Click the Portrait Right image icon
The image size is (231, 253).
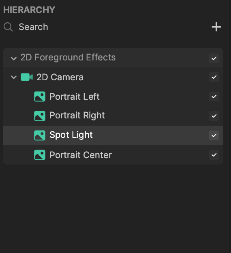(x=40, y=116)
